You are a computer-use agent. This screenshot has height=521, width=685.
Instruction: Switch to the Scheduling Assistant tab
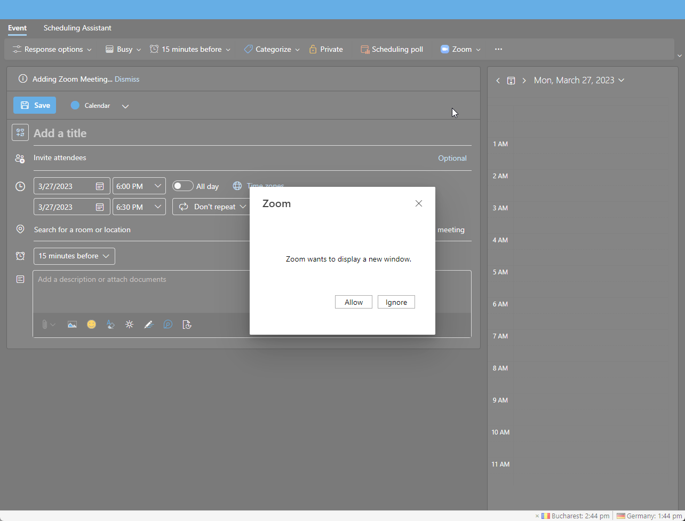77,28
